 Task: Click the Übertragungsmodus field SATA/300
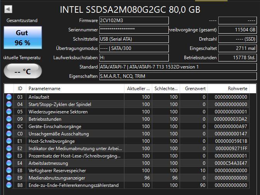pyautogui.click(x=134, y=48)
